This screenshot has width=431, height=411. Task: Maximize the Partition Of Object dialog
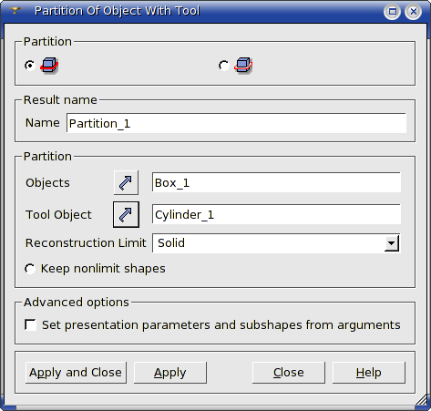pos(392,12)
